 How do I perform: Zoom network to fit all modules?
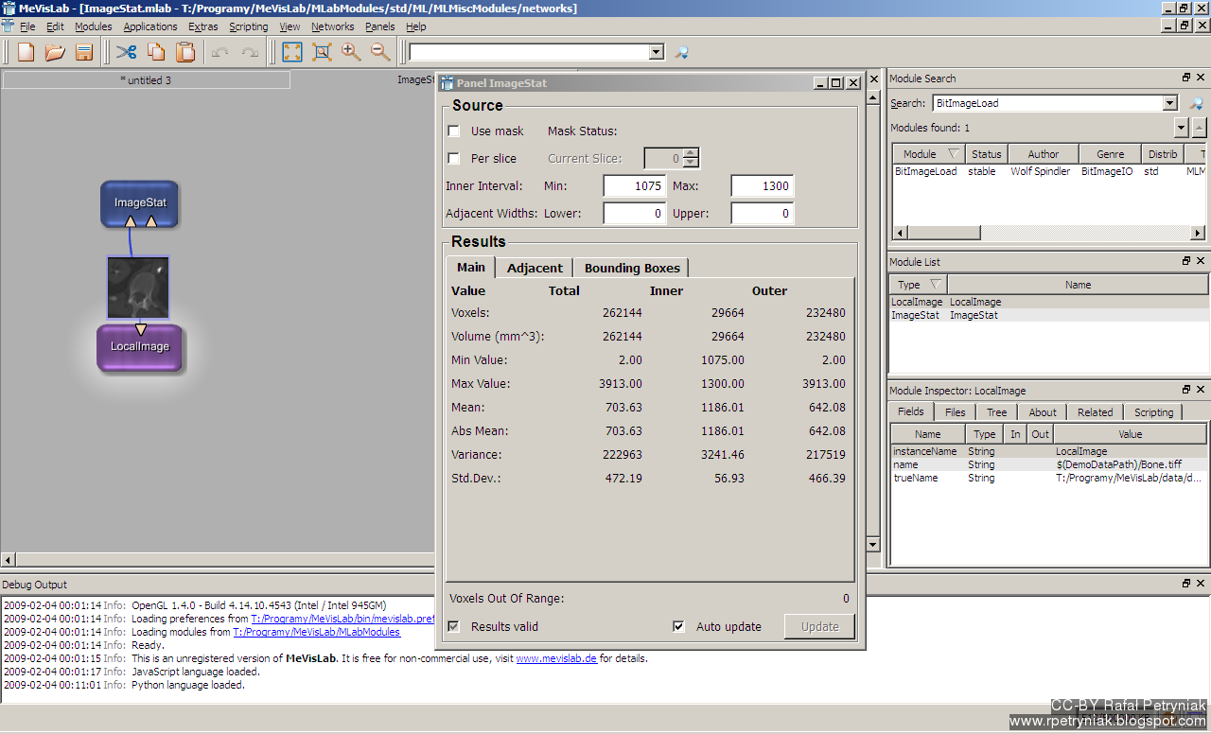click(292, 52)
